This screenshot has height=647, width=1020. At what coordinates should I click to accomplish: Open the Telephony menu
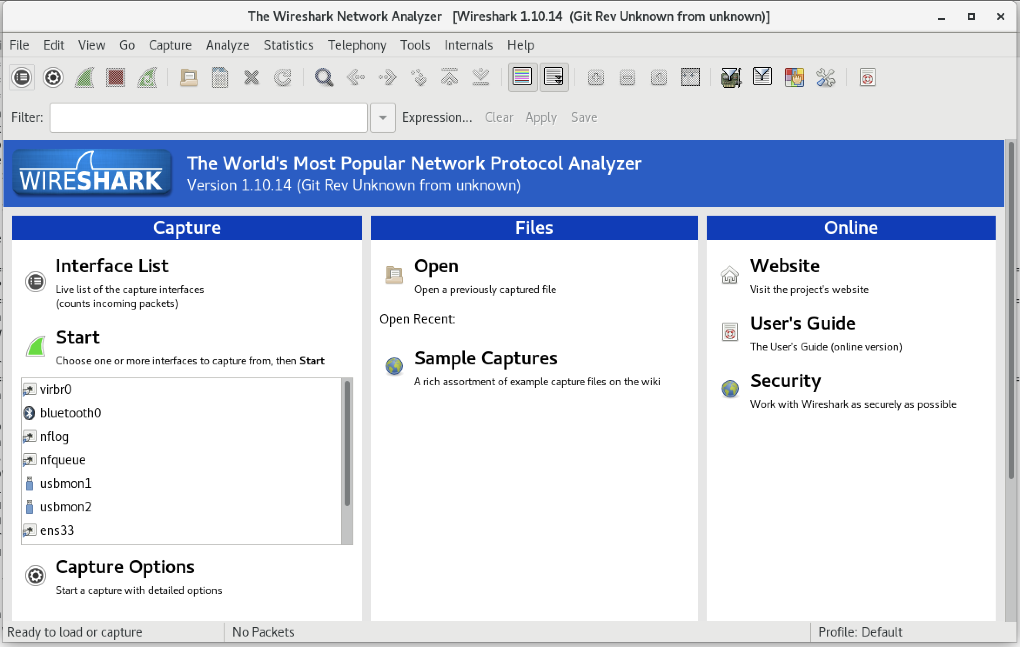click(357, 45)
